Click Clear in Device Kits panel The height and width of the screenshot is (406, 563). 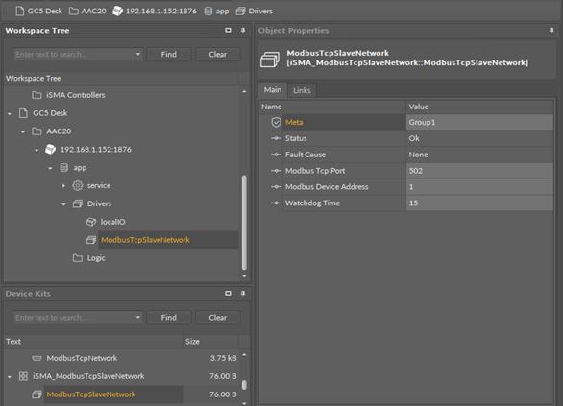pyautogui.click(x=217, y=318)
